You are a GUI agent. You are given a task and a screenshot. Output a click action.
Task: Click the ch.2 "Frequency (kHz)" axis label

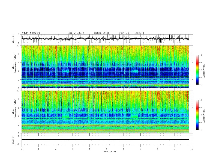pos(15,109)
